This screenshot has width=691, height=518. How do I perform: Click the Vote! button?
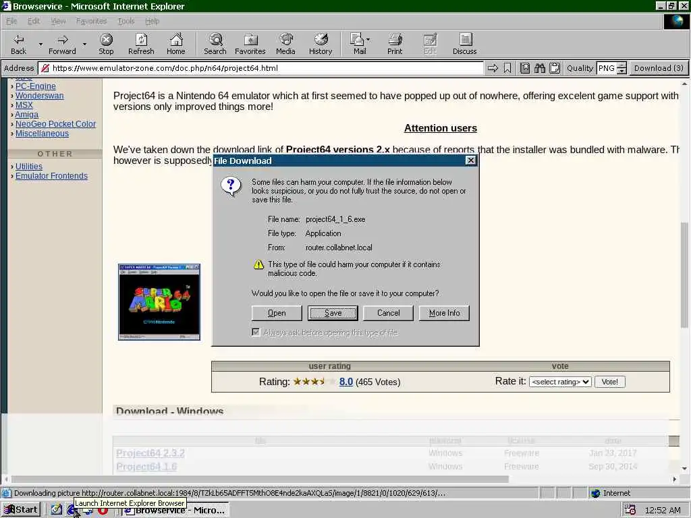pos(609,382)
